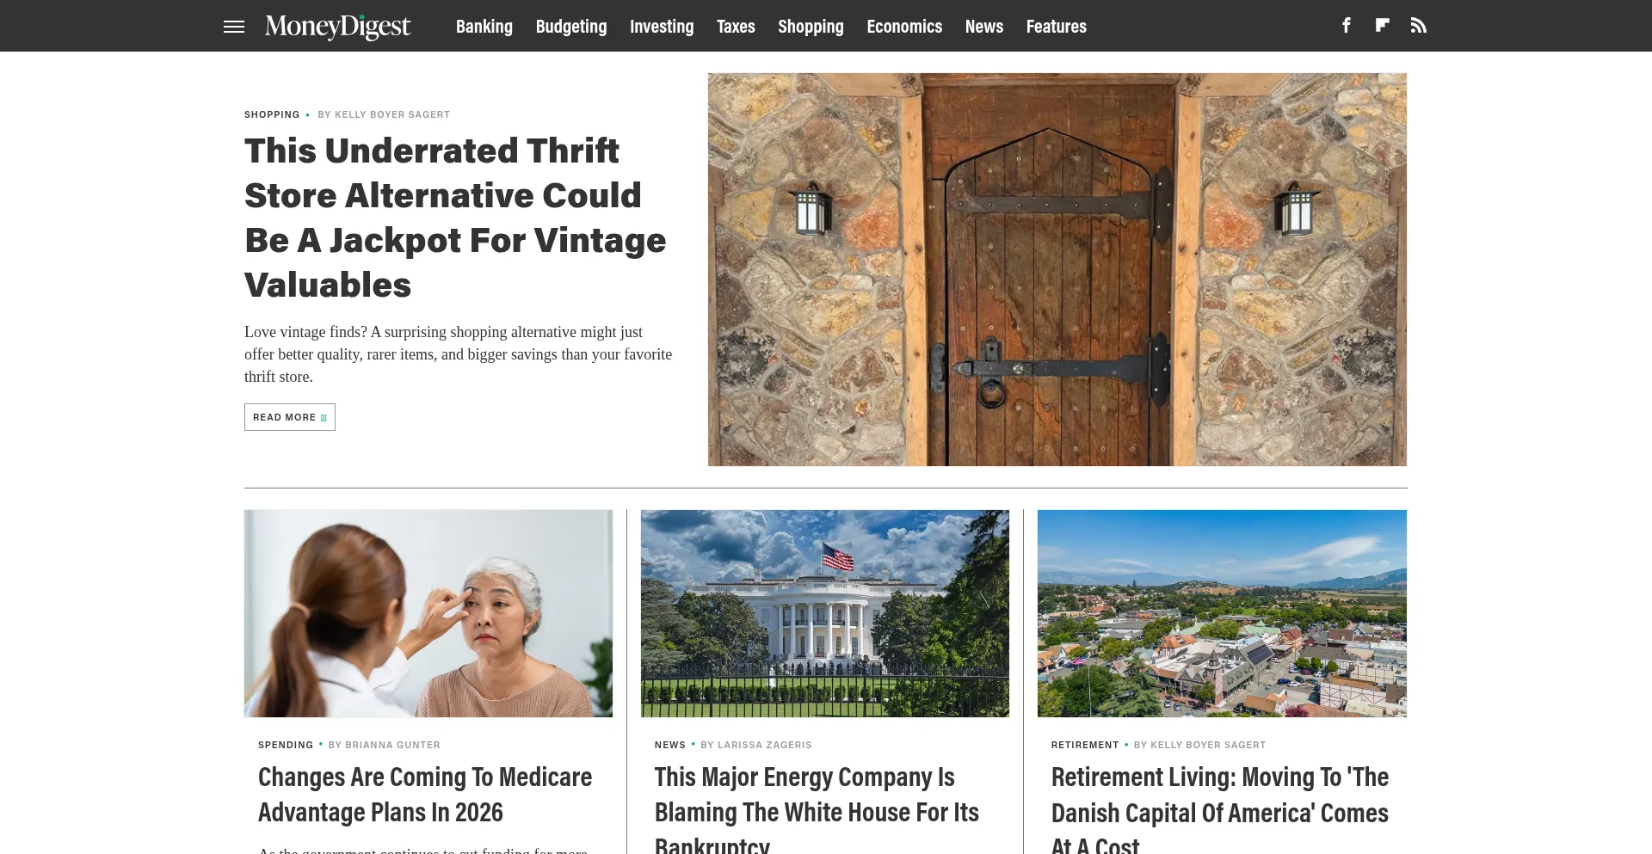This screenshot has width=1652, height=854.
Task: Open the Features menu item
Action: pos(1057,27)
